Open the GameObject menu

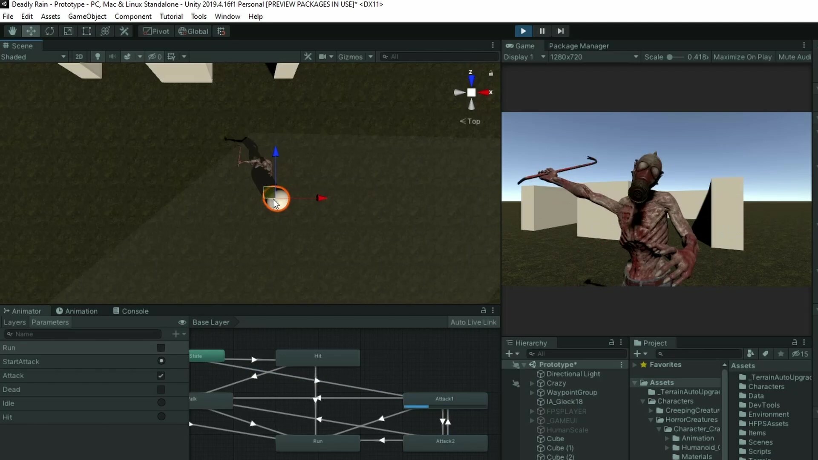[87, 16]
